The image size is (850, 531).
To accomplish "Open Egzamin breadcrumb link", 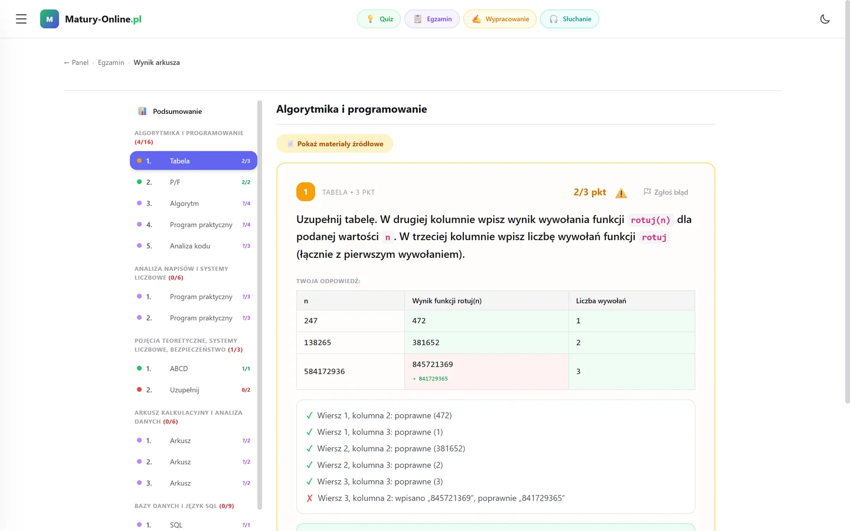I will [111, 63].
